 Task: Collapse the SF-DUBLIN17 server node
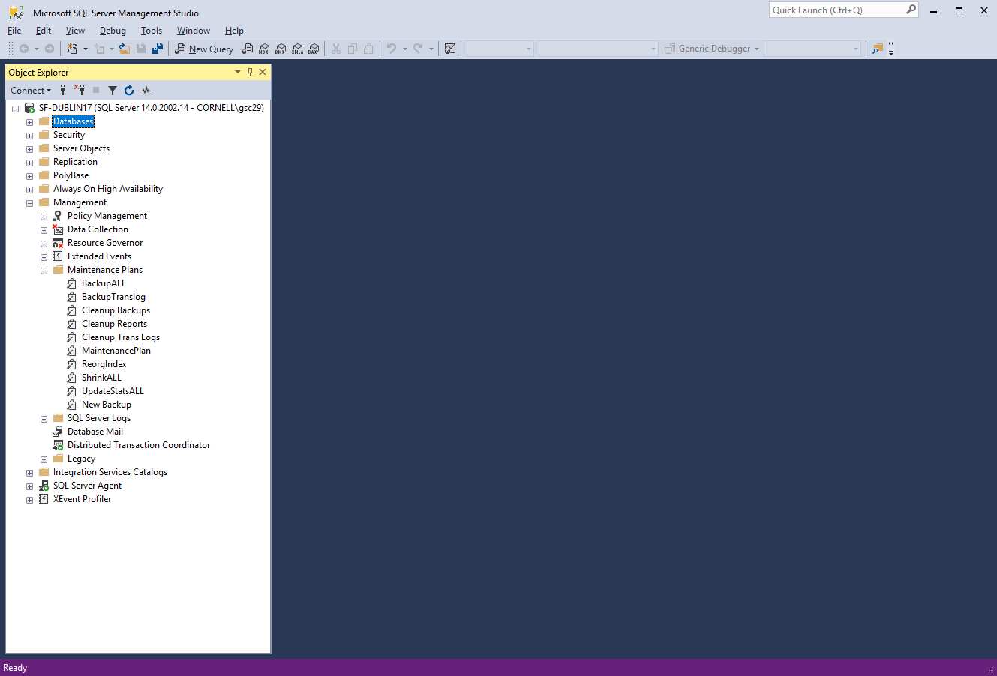click(15, 108)
